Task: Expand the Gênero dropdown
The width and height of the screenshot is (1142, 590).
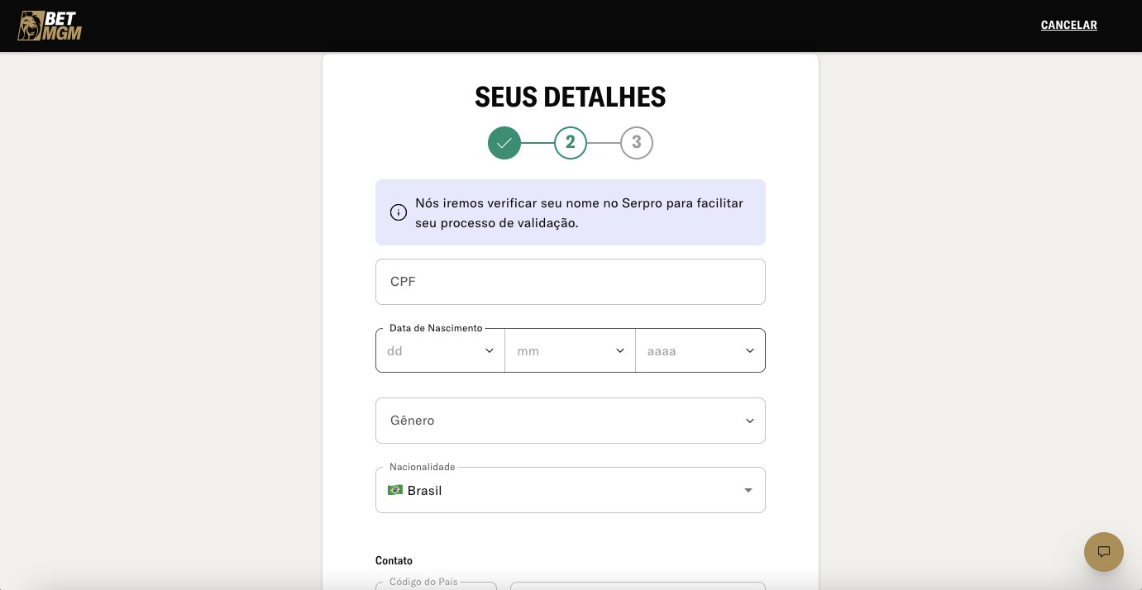Action: (x=571, y=421)
